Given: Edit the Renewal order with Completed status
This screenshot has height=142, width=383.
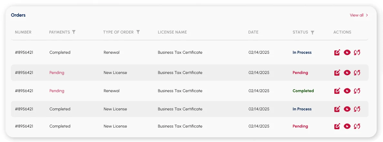Looking at the screenshot, I should click(337, 91).
